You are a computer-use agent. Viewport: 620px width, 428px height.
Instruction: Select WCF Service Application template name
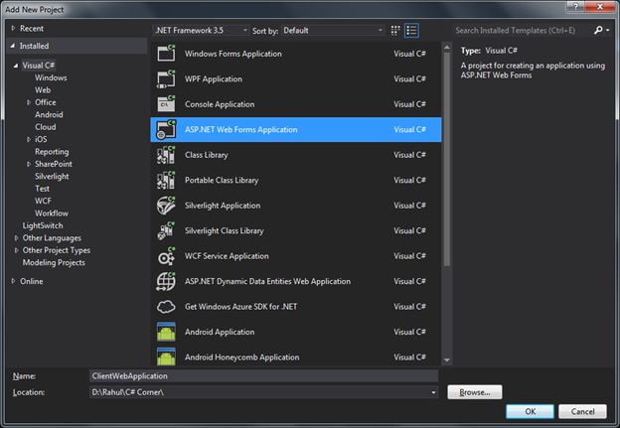click(x=227, y=256)
